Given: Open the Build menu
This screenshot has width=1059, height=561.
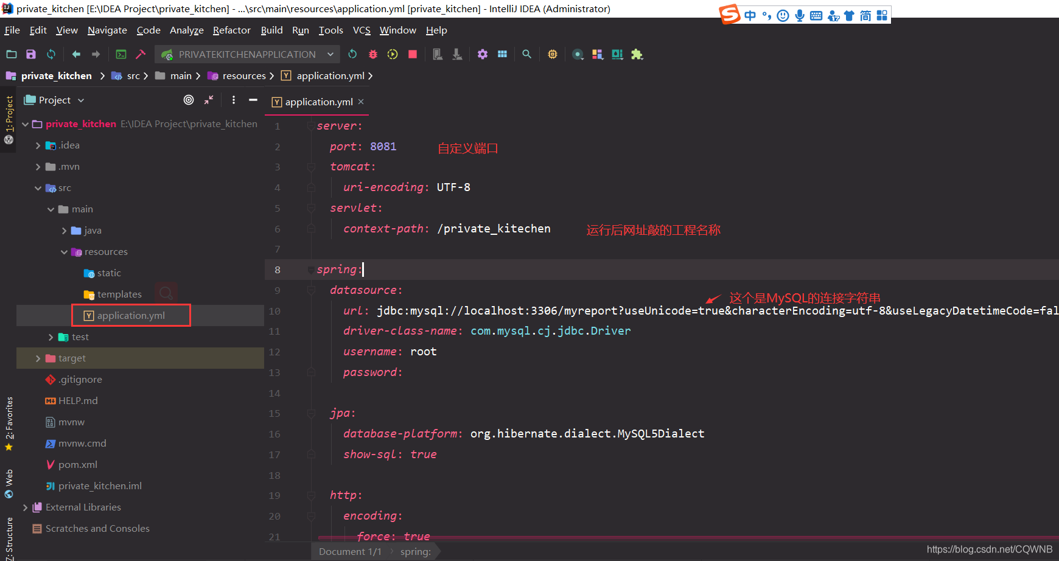Looking at the screenshot, I should pyautogui.click(x=271, y=30).
